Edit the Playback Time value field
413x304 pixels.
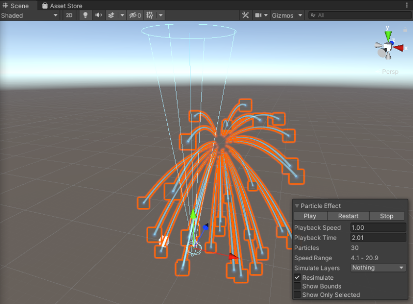click(x=378, y=237)
